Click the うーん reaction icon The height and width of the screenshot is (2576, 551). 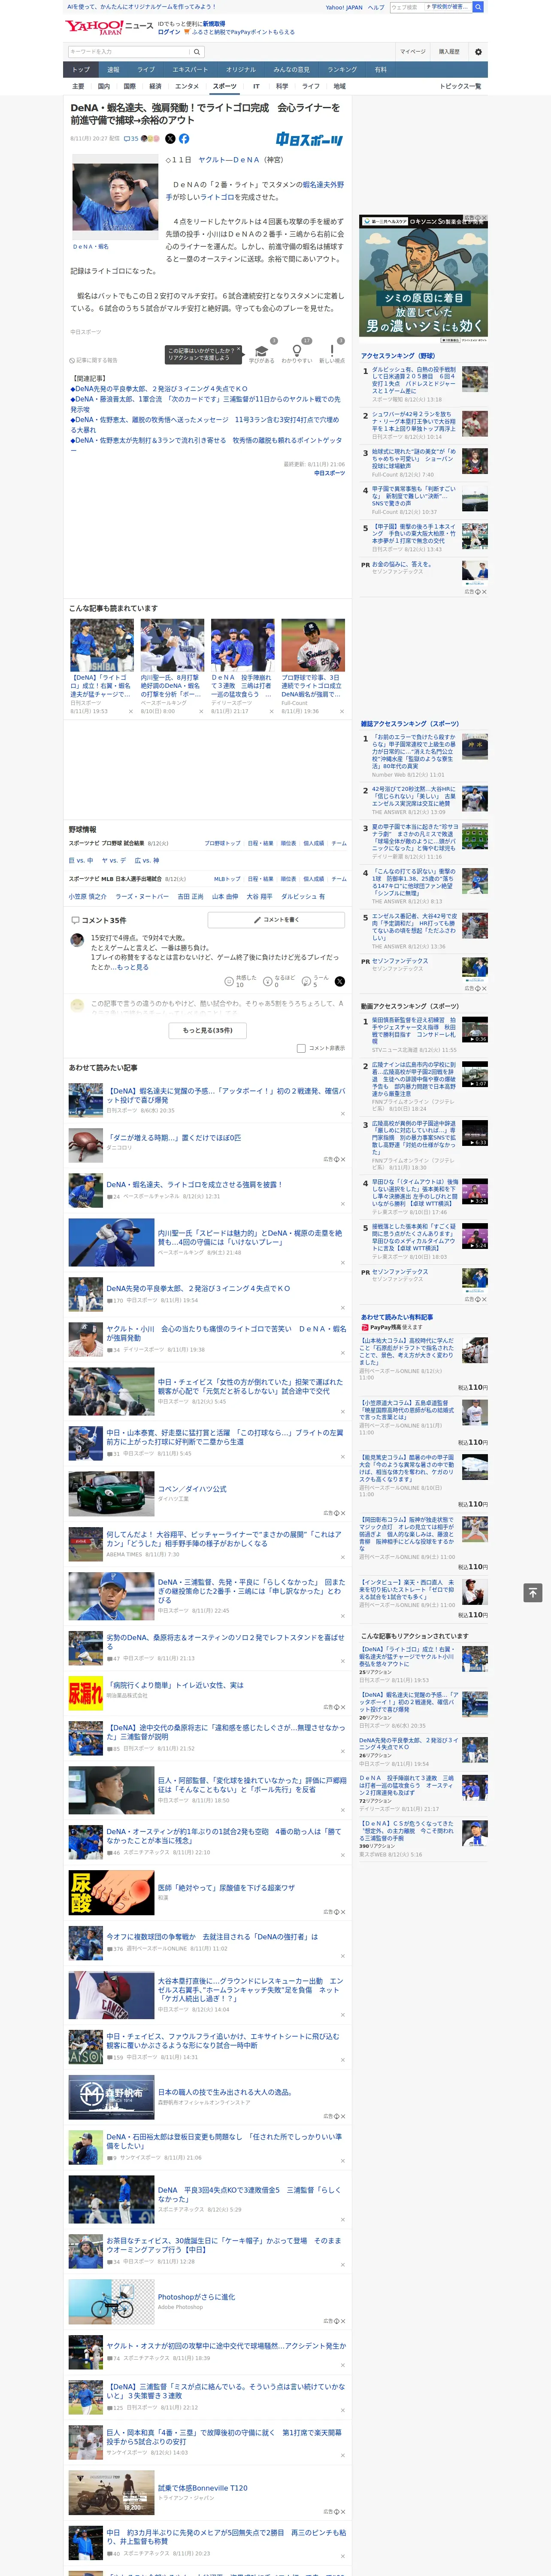pyautogui.click(x=307, y=982)
